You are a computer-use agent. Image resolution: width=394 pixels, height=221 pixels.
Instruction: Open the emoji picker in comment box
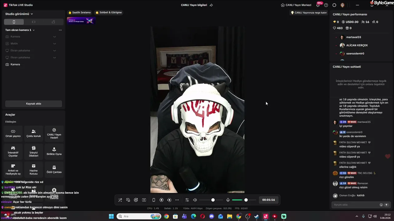pyautogui.click(x=381, y=205)
